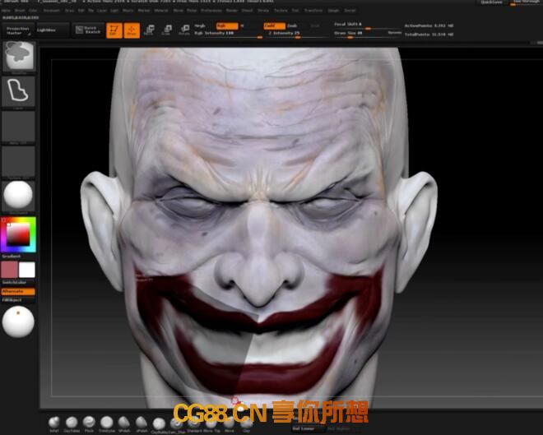
Task: Select the TrimDynamic brush
Action: [107, 424]
